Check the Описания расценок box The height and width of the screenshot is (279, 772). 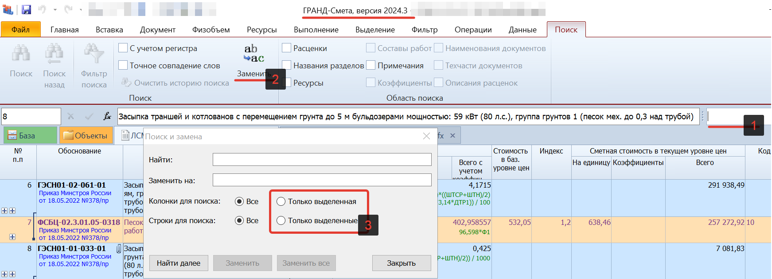click(438, 83)
